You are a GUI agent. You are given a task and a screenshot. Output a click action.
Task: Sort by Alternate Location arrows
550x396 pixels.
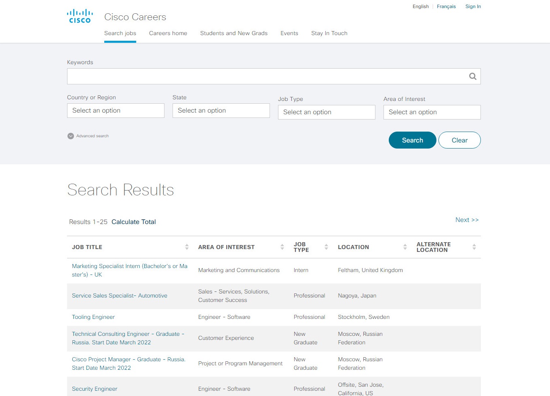pos(474,247)
